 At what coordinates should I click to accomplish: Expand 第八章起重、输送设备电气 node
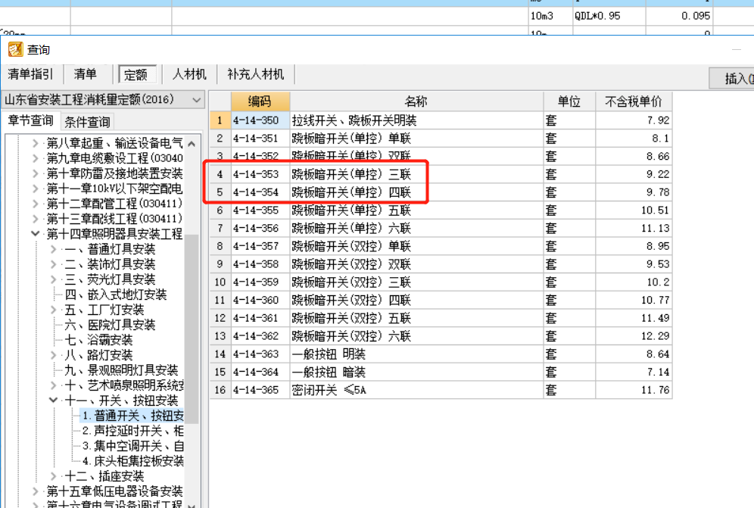[35, 143]
